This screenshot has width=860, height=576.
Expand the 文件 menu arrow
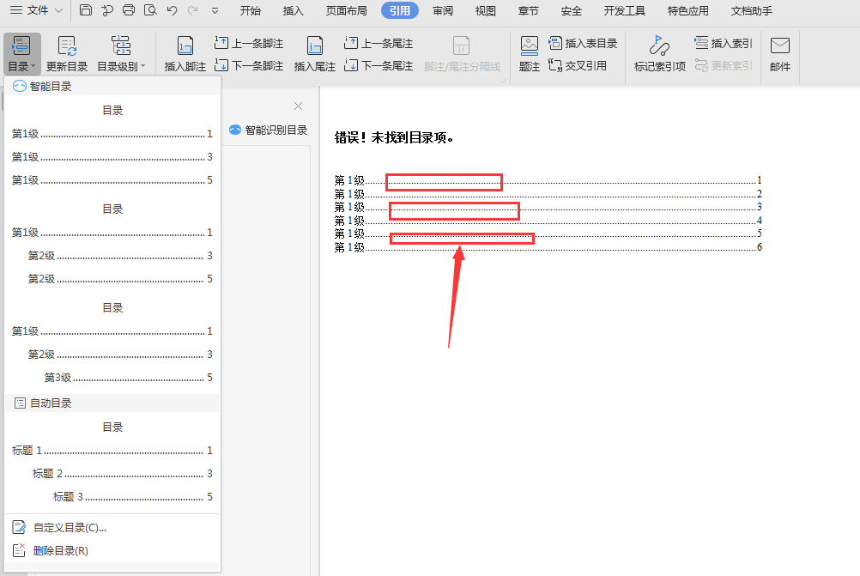click(x=58, y=10)
